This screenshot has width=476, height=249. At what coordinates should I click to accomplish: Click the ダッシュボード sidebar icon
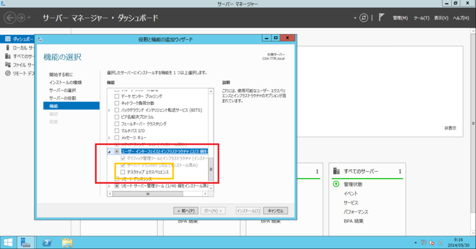click(8, 39)
